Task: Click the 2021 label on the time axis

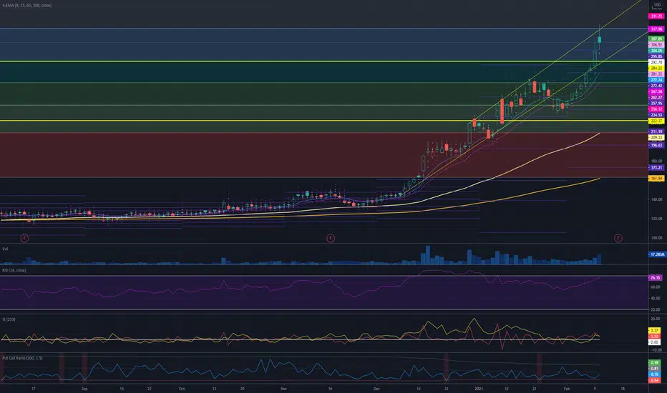Action: (x=479, y=389)
